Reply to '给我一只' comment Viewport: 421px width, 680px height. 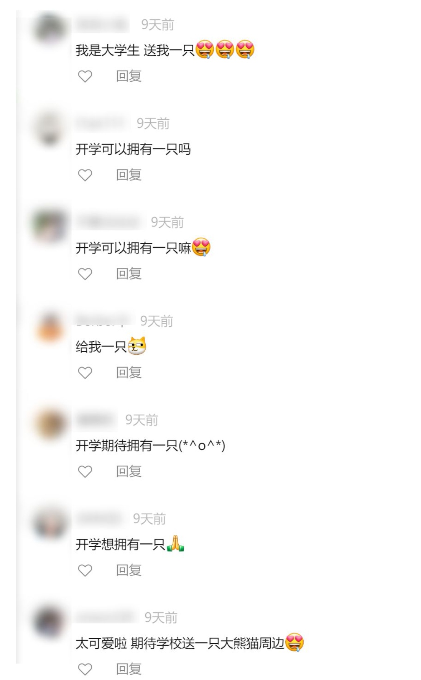point(129,373)
